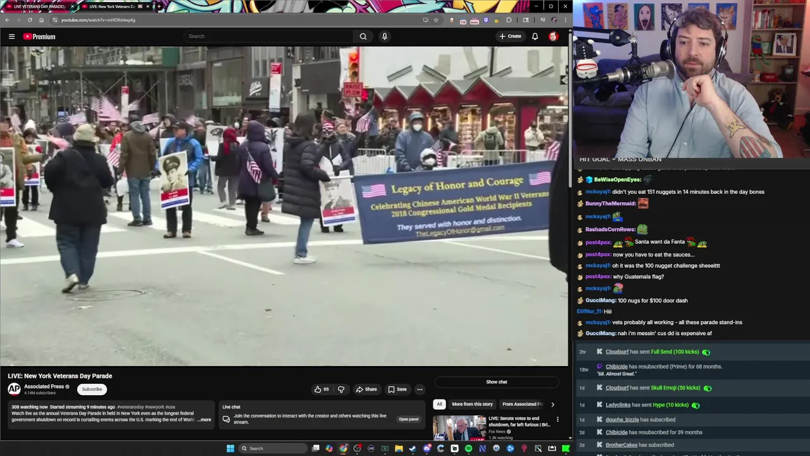Screen dimensions: 810x456
Task: Open the Associated Press channel name link
Action: coord(44,386)
